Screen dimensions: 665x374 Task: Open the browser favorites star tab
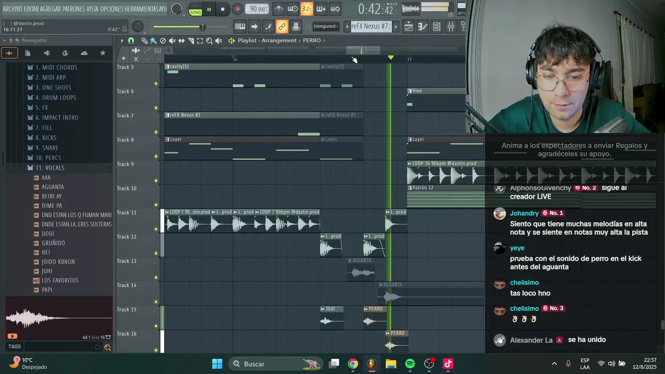click(102, 53)
